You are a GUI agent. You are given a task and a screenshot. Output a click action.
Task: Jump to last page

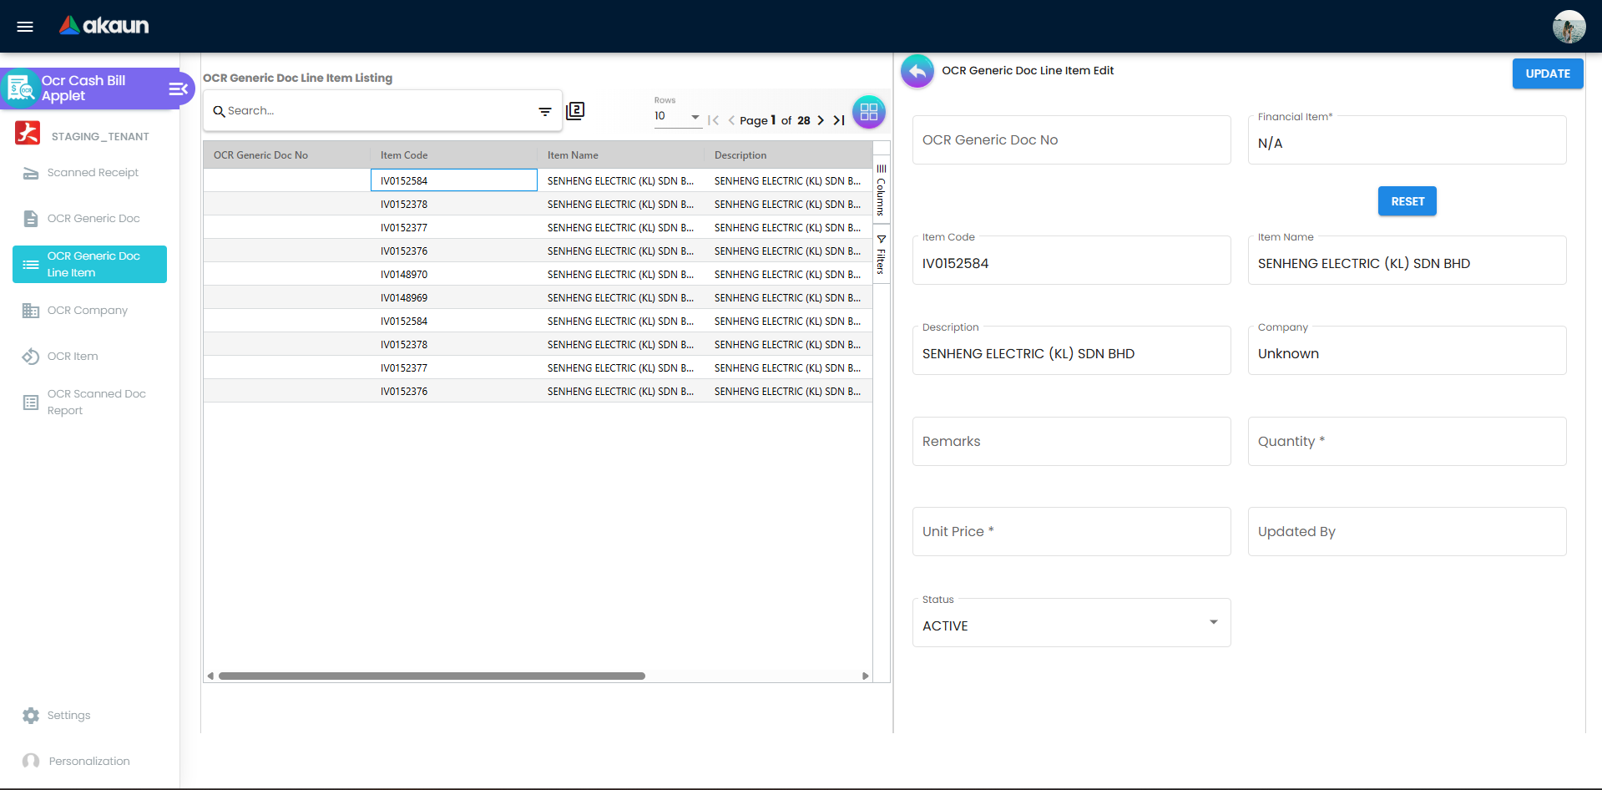coord(839,120)
